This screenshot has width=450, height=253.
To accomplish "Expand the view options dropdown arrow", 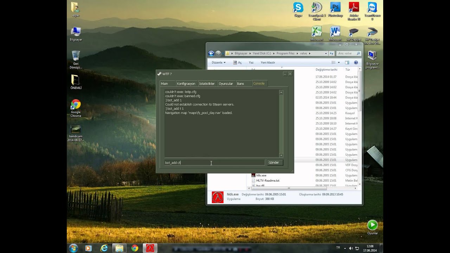I will (x=339, y=63).
